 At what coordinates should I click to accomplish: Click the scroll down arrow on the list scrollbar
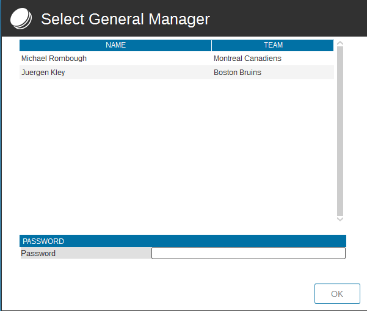[x=340, y=219]
